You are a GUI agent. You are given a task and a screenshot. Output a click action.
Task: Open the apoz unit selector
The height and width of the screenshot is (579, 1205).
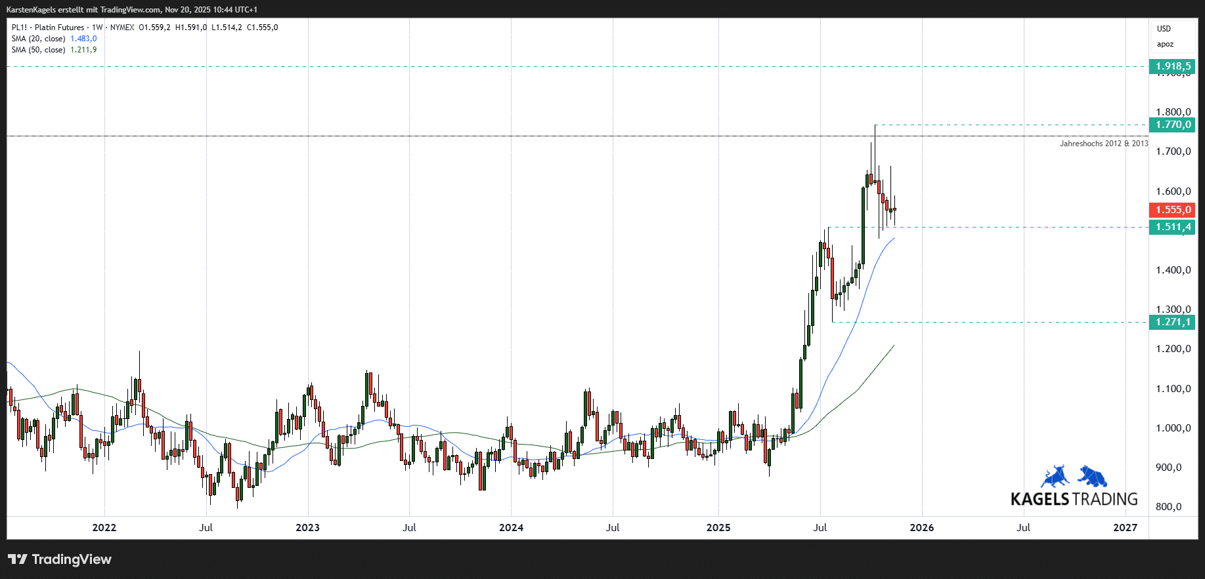click(1165, 45)
